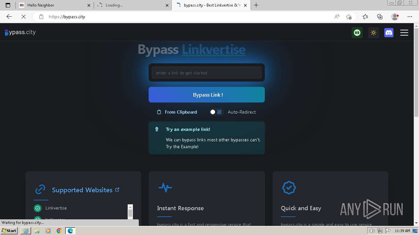
Task: Toggle light theme sun icon
Action: click(373, 33)
